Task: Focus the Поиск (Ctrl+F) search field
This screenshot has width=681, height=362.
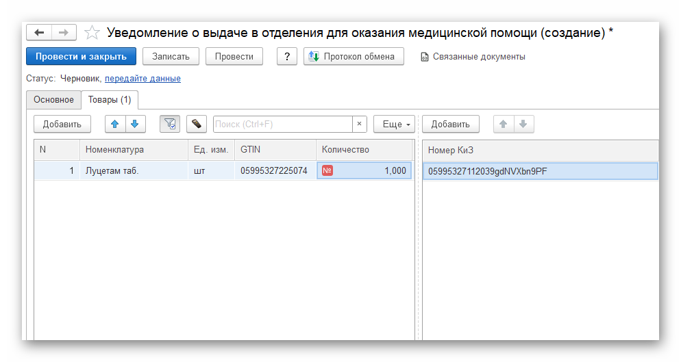Action: [283, 124]
